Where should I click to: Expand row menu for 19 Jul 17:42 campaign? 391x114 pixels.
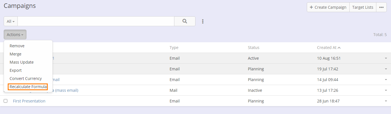(x=386, y=69)
